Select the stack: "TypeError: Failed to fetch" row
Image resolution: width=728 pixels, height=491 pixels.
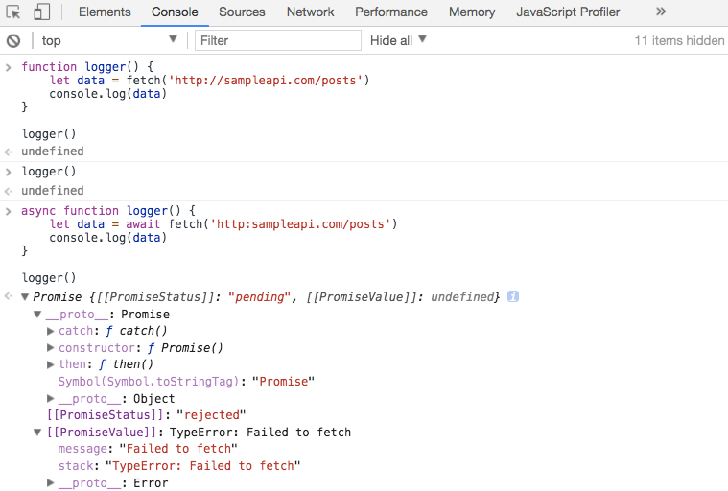click(x=179, y=466)
